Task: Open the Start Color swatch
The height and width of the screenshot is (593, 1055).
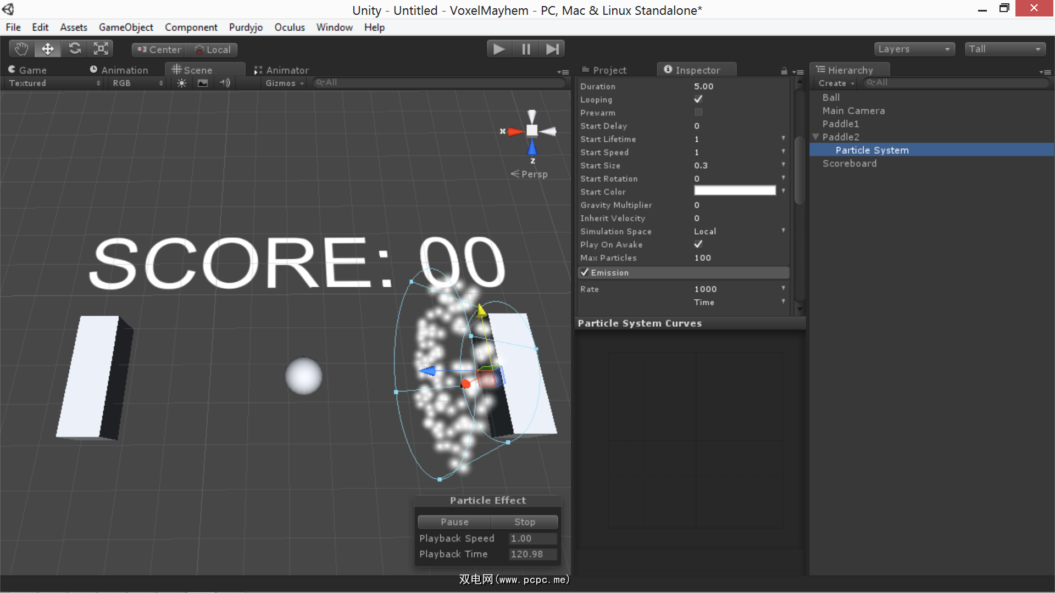Action: (735, 191)
